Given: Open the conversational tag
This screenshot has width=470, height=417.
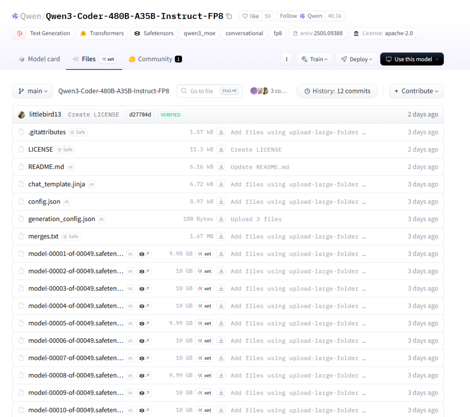Looking at the screenshot, I should [x=244, y=33].
